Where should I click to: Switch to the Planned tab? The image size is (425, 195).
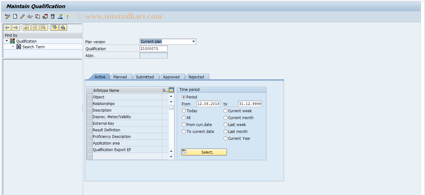(x=120, y=77)
